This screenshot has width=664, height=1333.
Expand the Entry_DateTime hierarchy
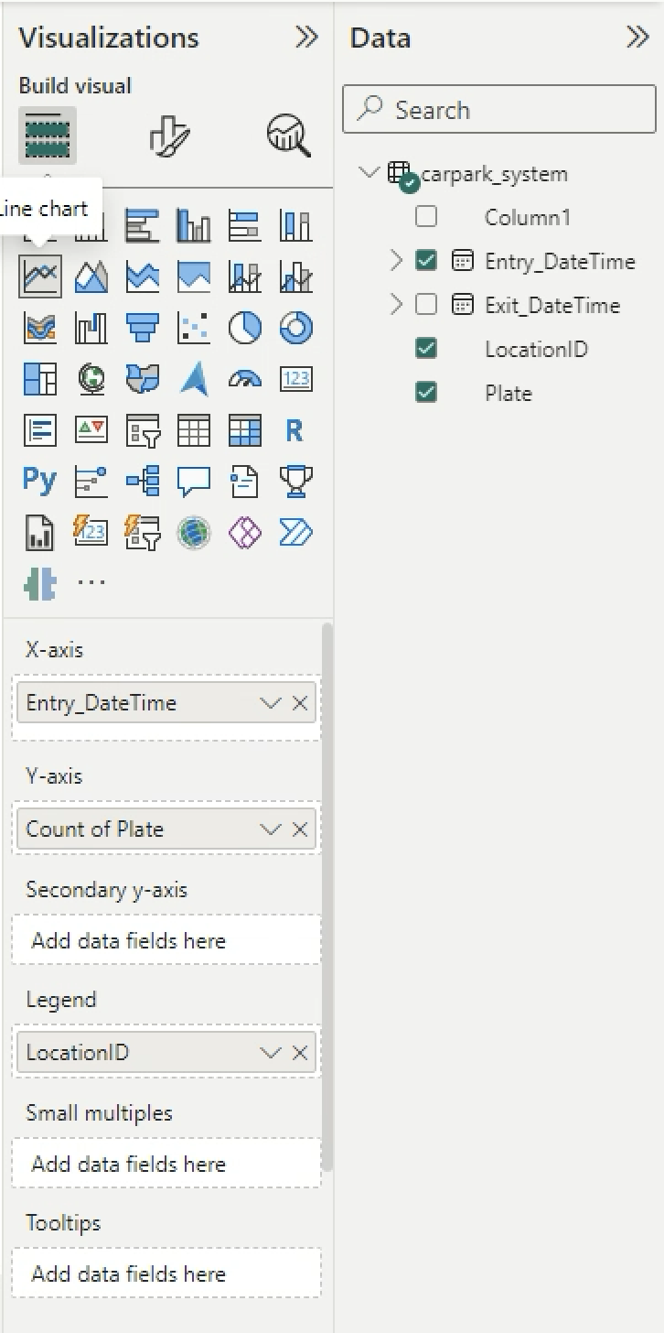tap(396, 261)
